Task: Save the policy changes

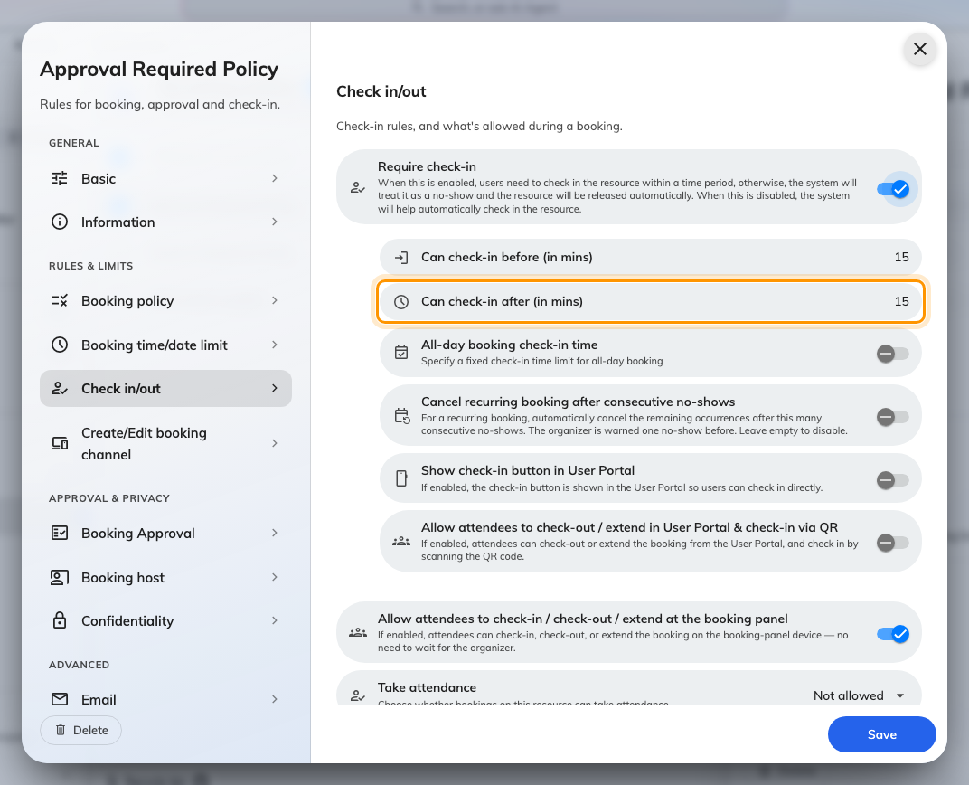Action: pos(882,734)
